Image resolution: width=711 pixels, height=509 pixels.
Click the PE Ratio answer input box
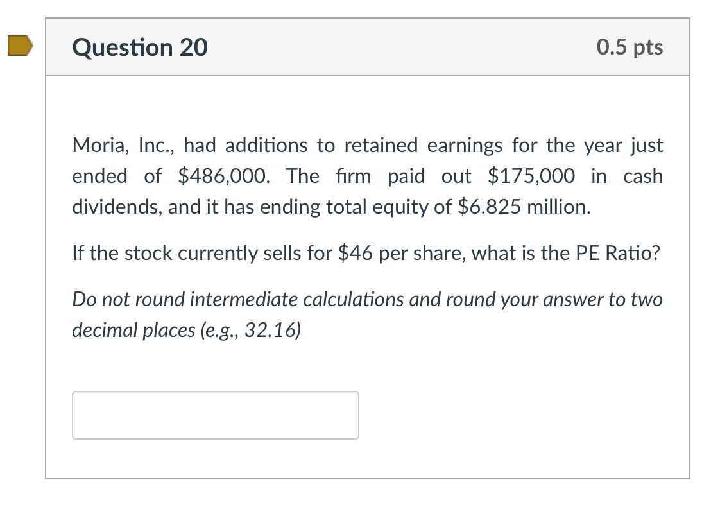216,415
